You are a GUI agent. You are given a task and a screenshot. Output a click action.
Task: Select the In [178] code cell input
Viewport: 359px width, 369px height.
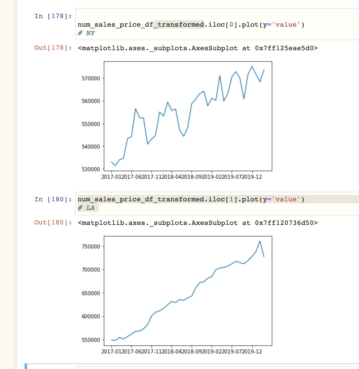[x=217, y=24]
